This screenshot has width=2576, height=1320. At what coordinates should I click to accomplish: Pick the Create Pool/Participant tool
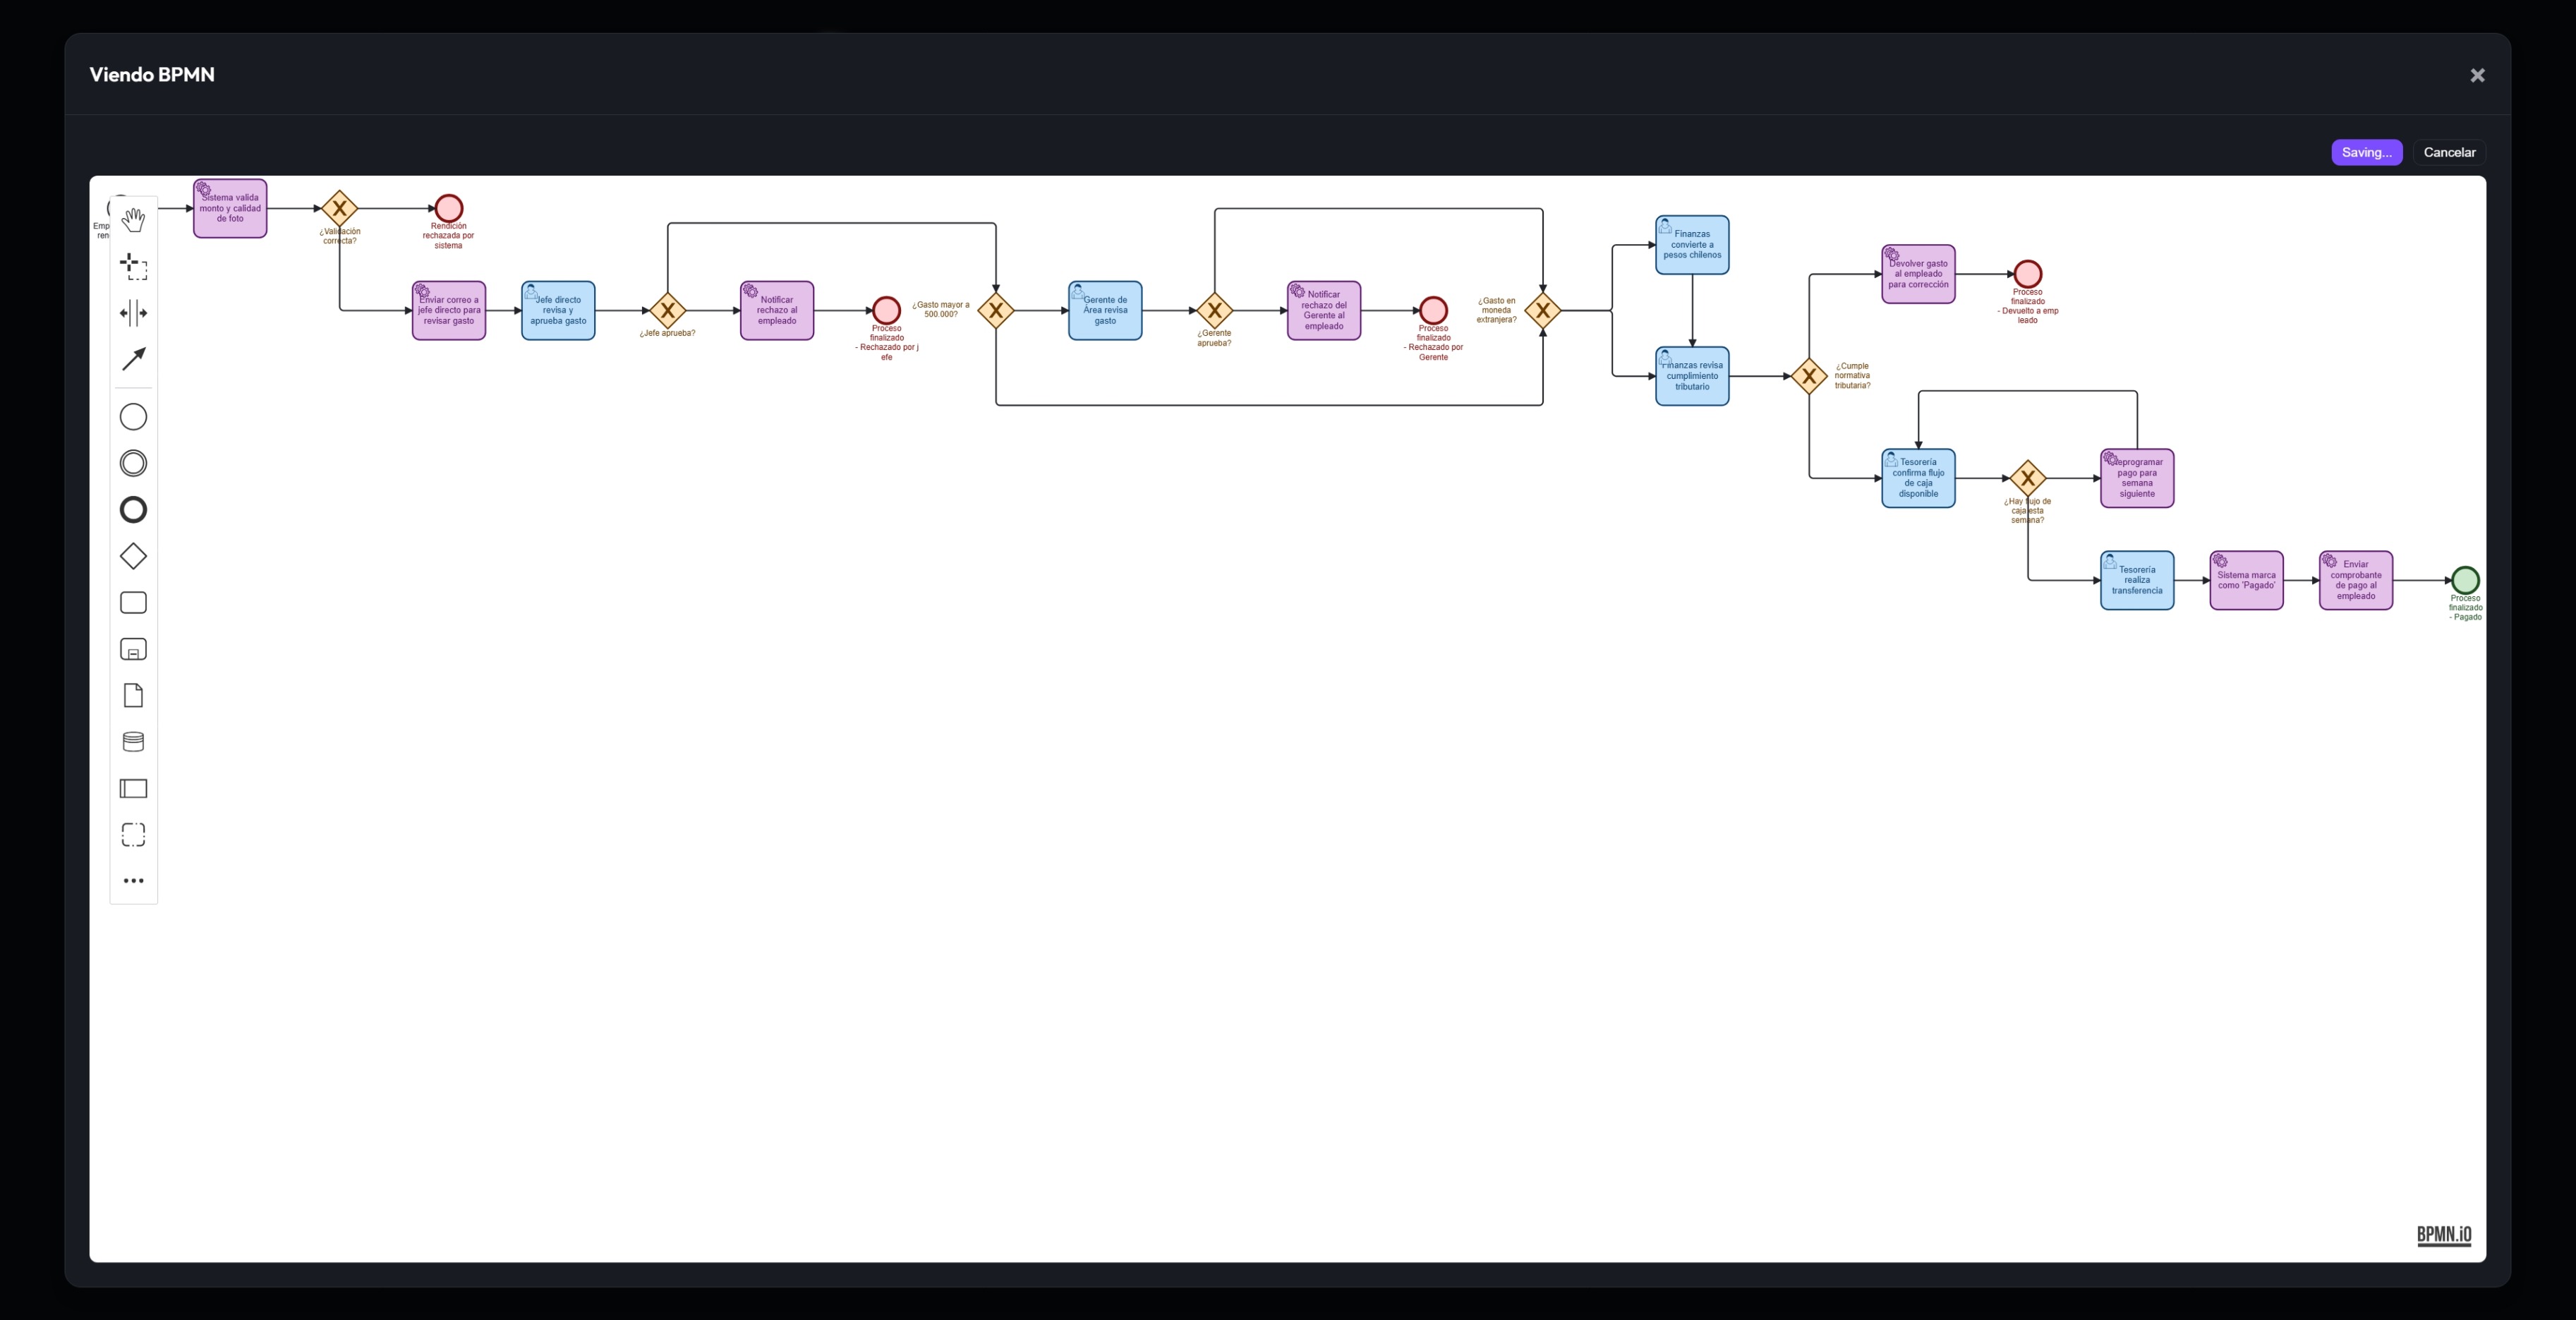[x=133, y=789]
